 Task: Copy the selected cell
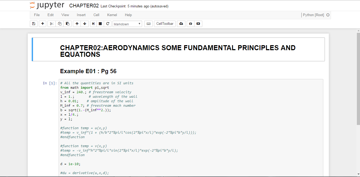click(x=60, y=24)
